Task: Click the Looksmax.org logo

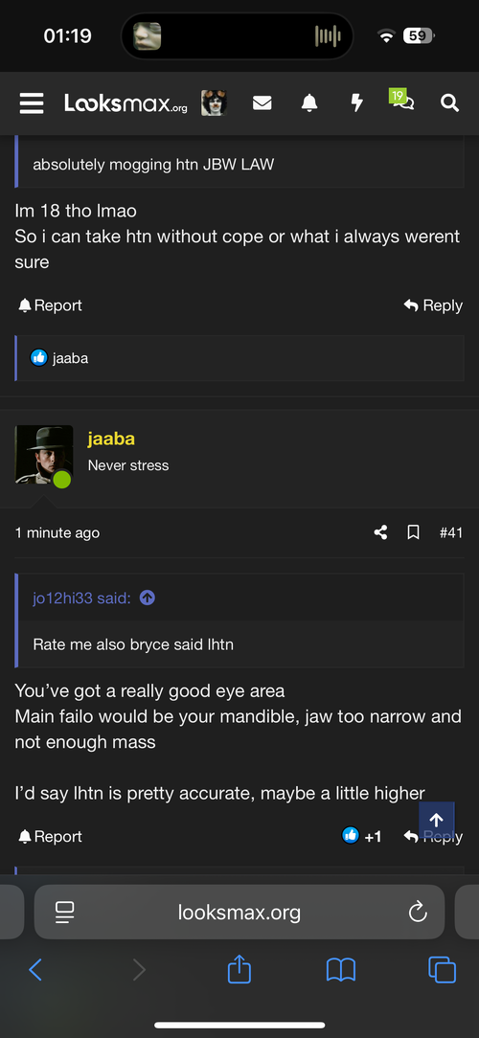Action: coord(125,103)
